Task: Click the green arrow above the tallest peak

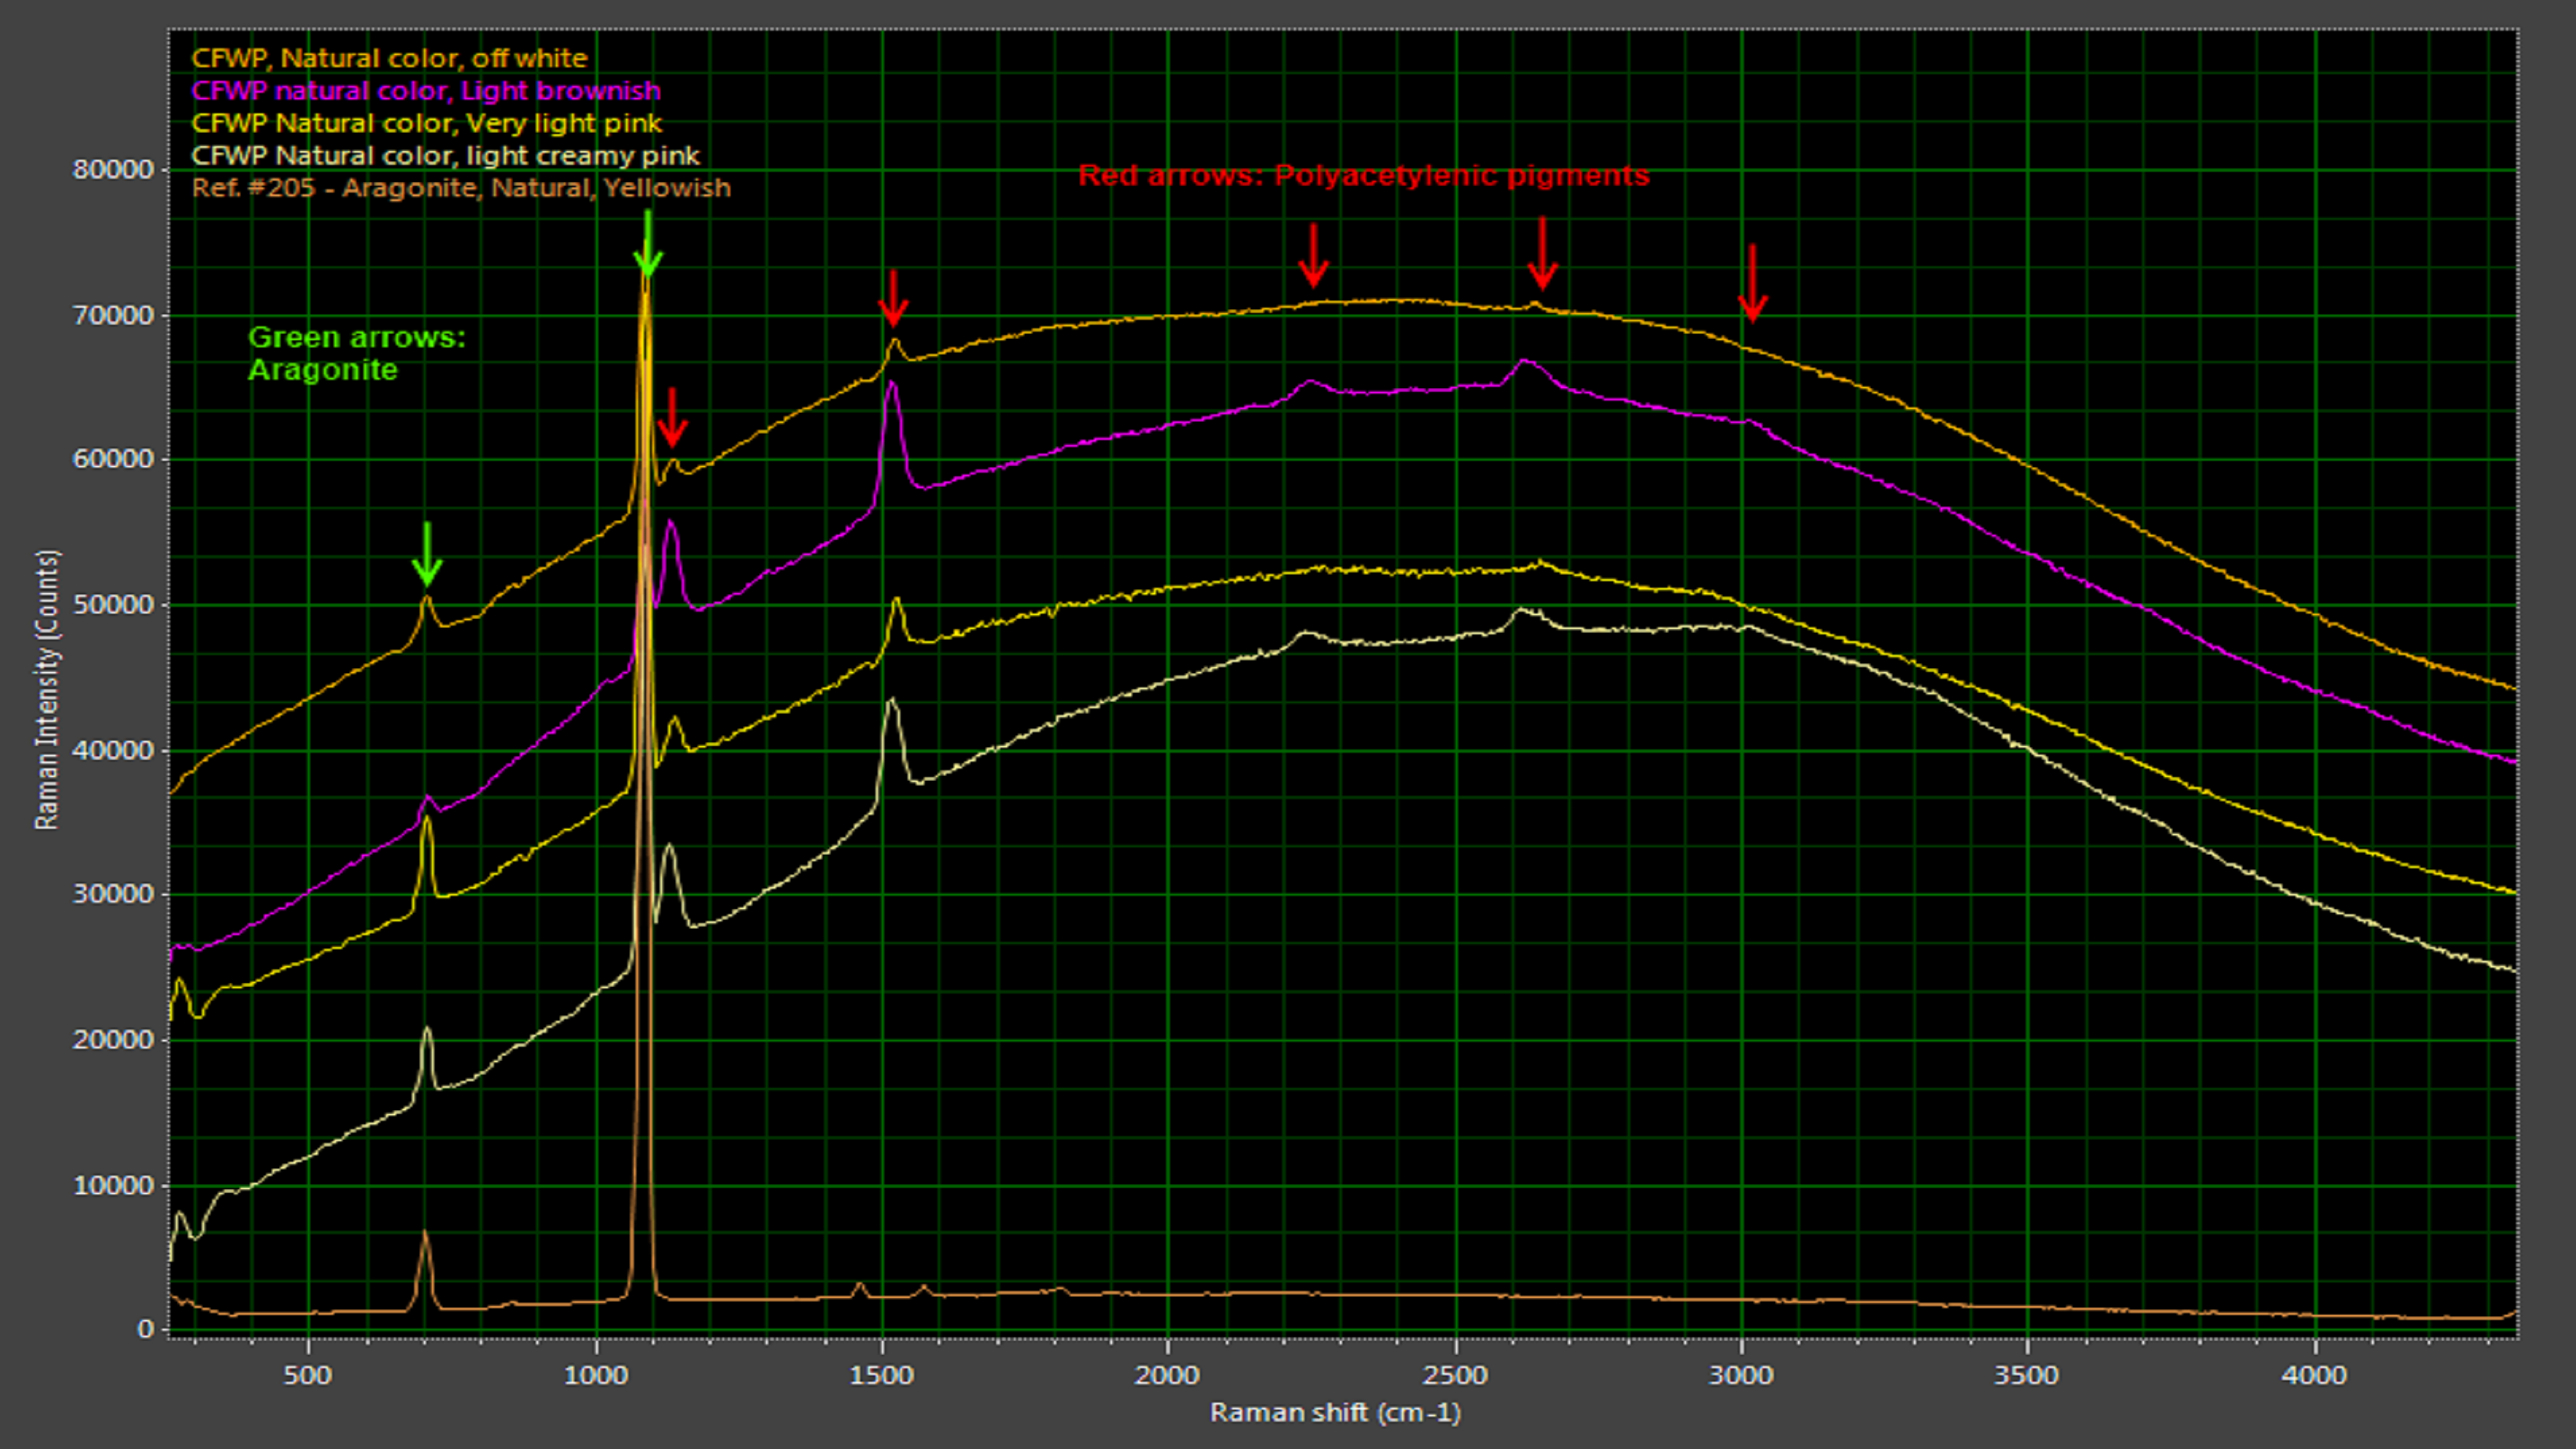Action: [648, 246]
